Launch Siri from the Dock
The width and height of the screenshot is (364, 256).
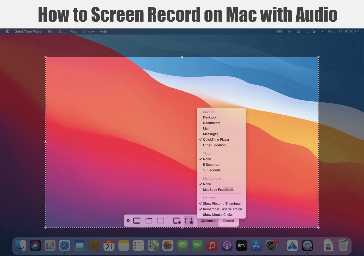point(35,245)
